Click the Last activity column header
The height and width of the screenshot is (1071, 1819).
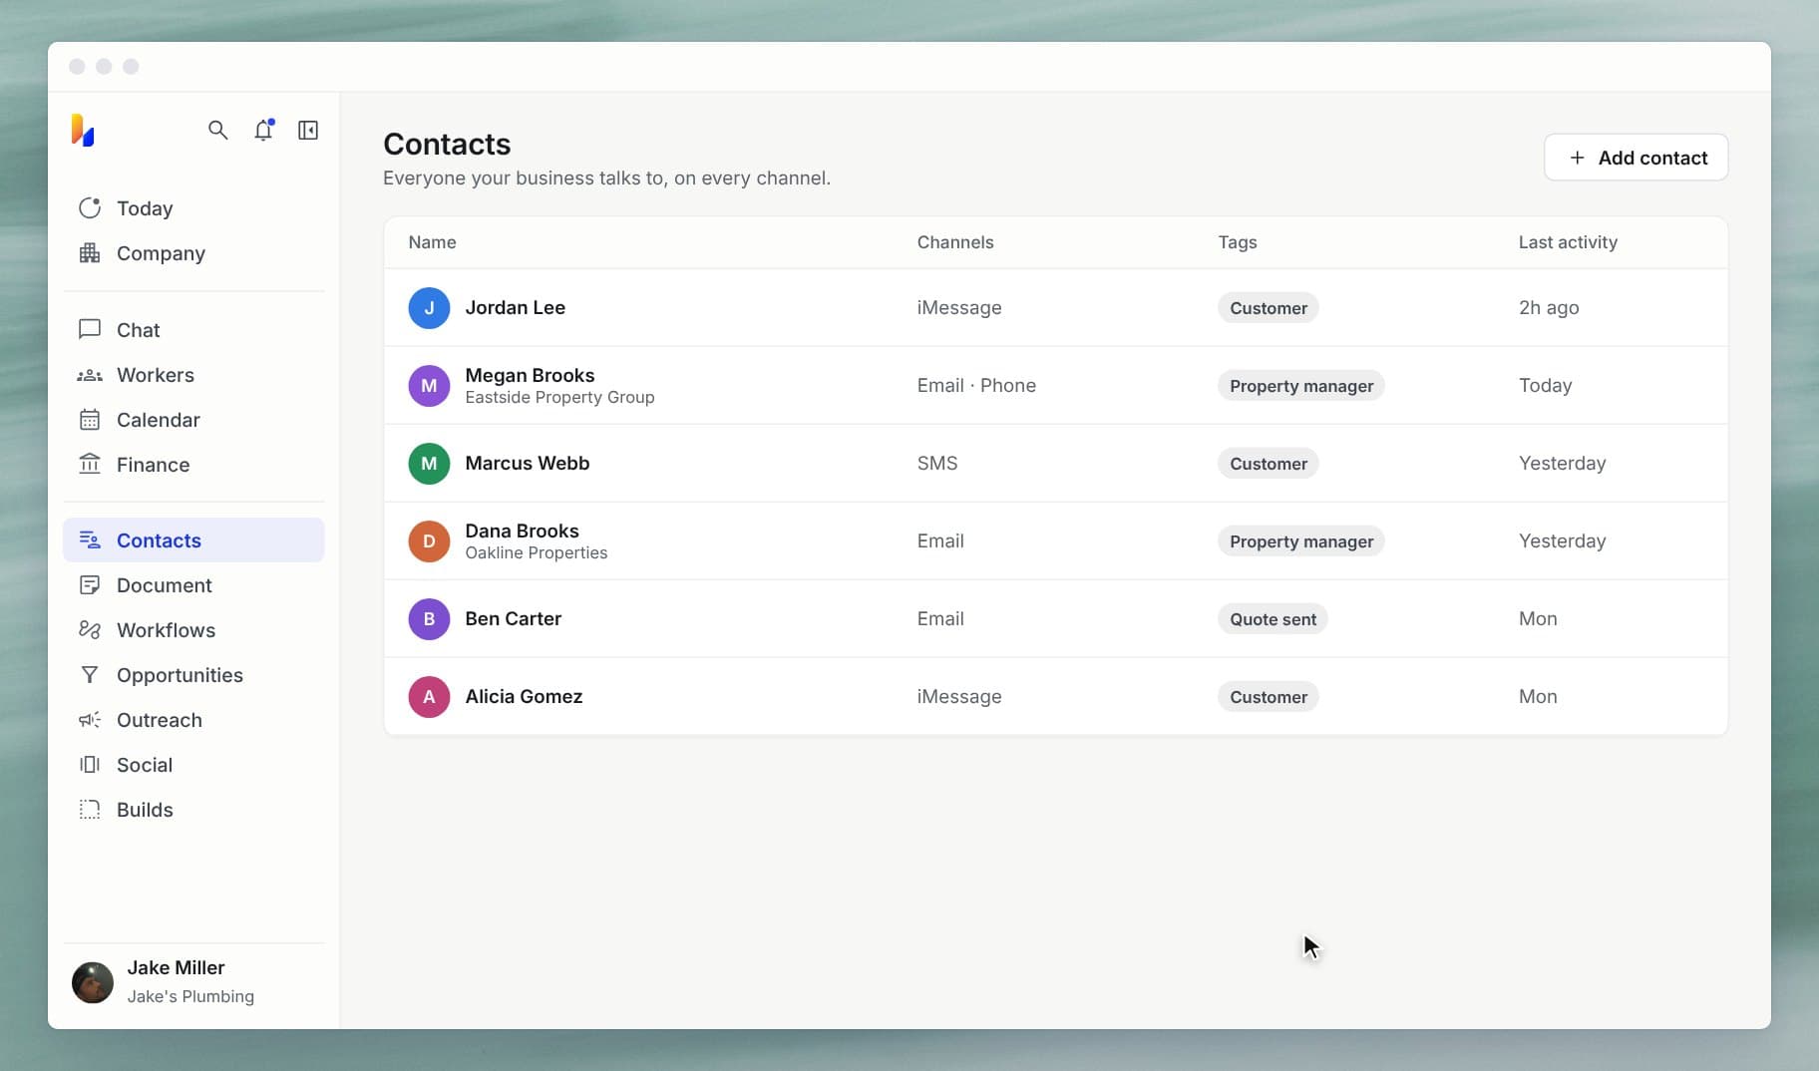coord(1568,242)
